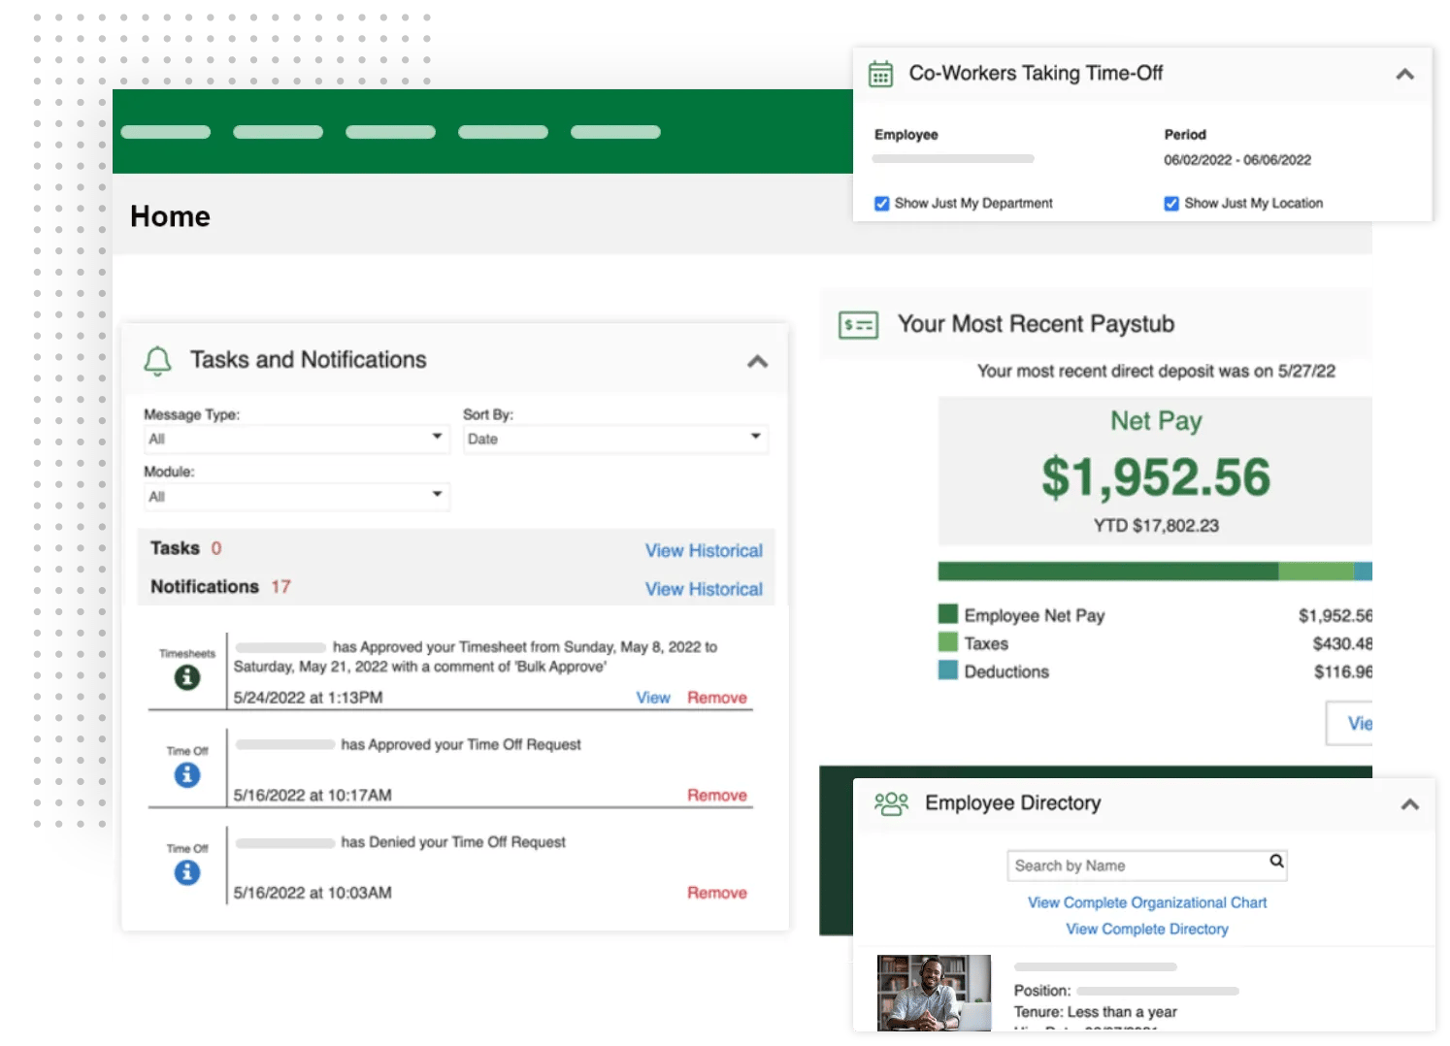Click the 5/24/2022 at 1:13PM timestamp

[x=308, y=698]
